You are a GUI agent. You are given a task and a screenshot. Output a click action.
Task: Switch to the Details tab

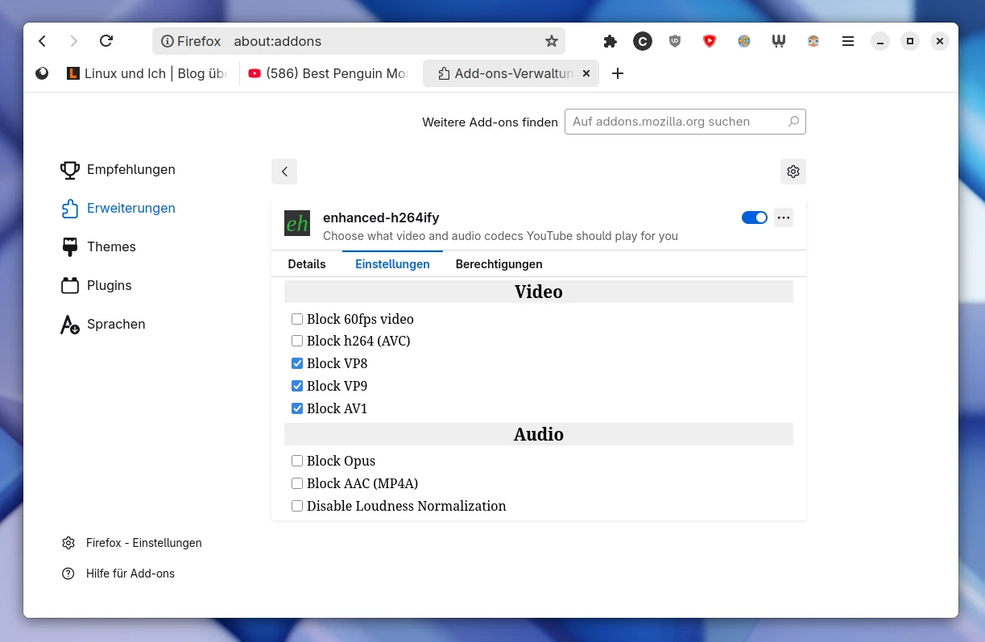tap(307, 264)
